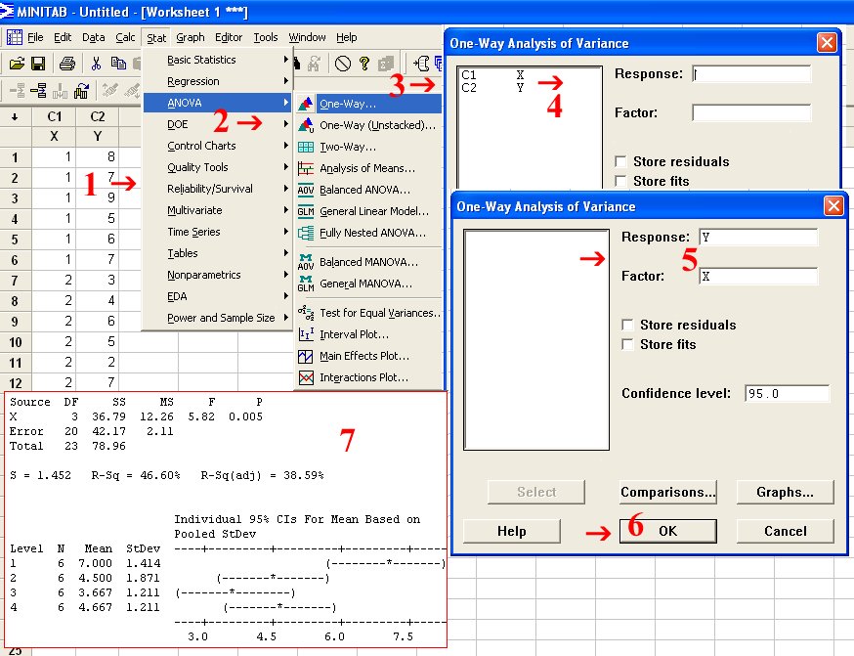Click the Interactions Plot icon
The image size is (854, 656).
click(x=306, y=377)
